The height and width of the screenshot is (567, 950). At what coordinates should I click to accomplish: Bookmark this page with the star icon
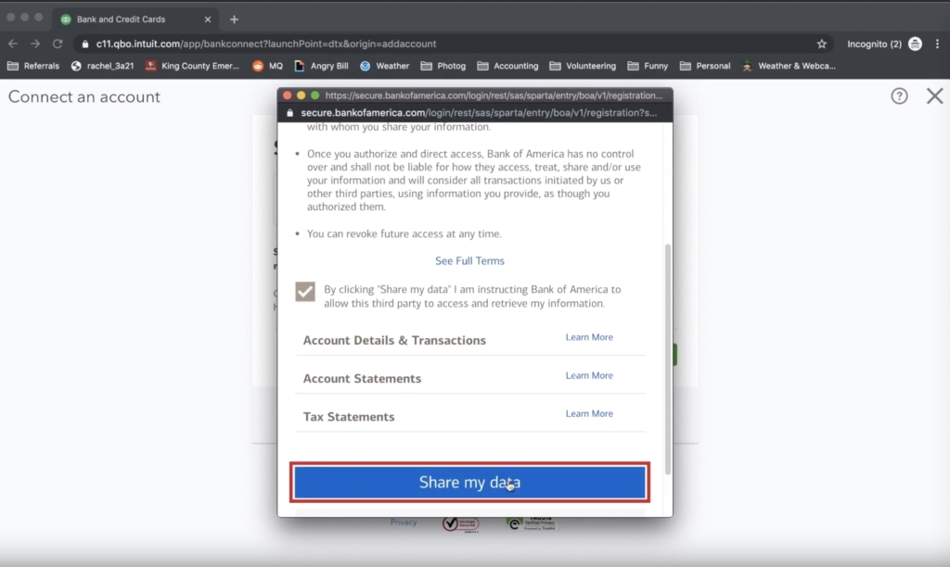point(822,44)
